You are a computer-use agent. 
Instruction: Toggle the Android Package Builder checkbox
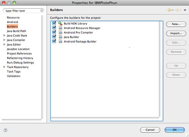[54, 41]
